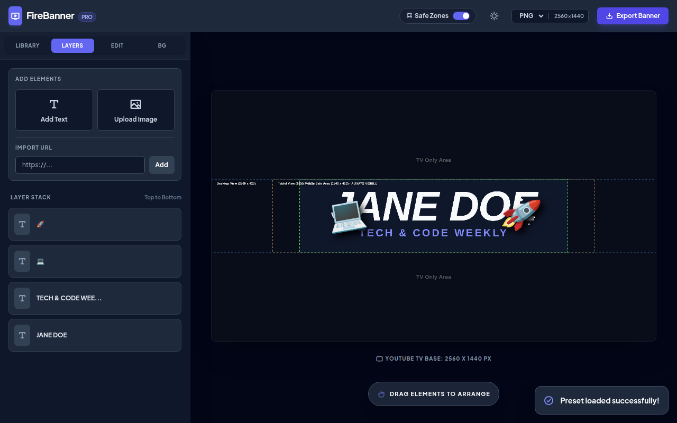Click the Upload Image button
Image resolution: width=677 pixels, height=423 pixels.
point(136,110)
